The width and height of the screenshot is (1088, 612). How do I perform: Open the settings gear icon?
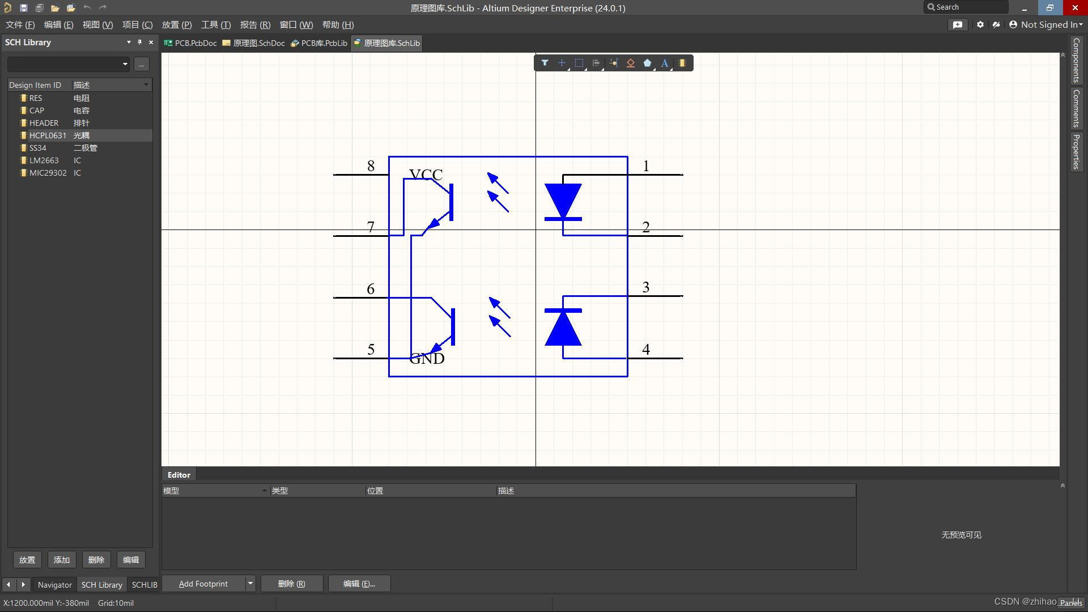[980, 24]
